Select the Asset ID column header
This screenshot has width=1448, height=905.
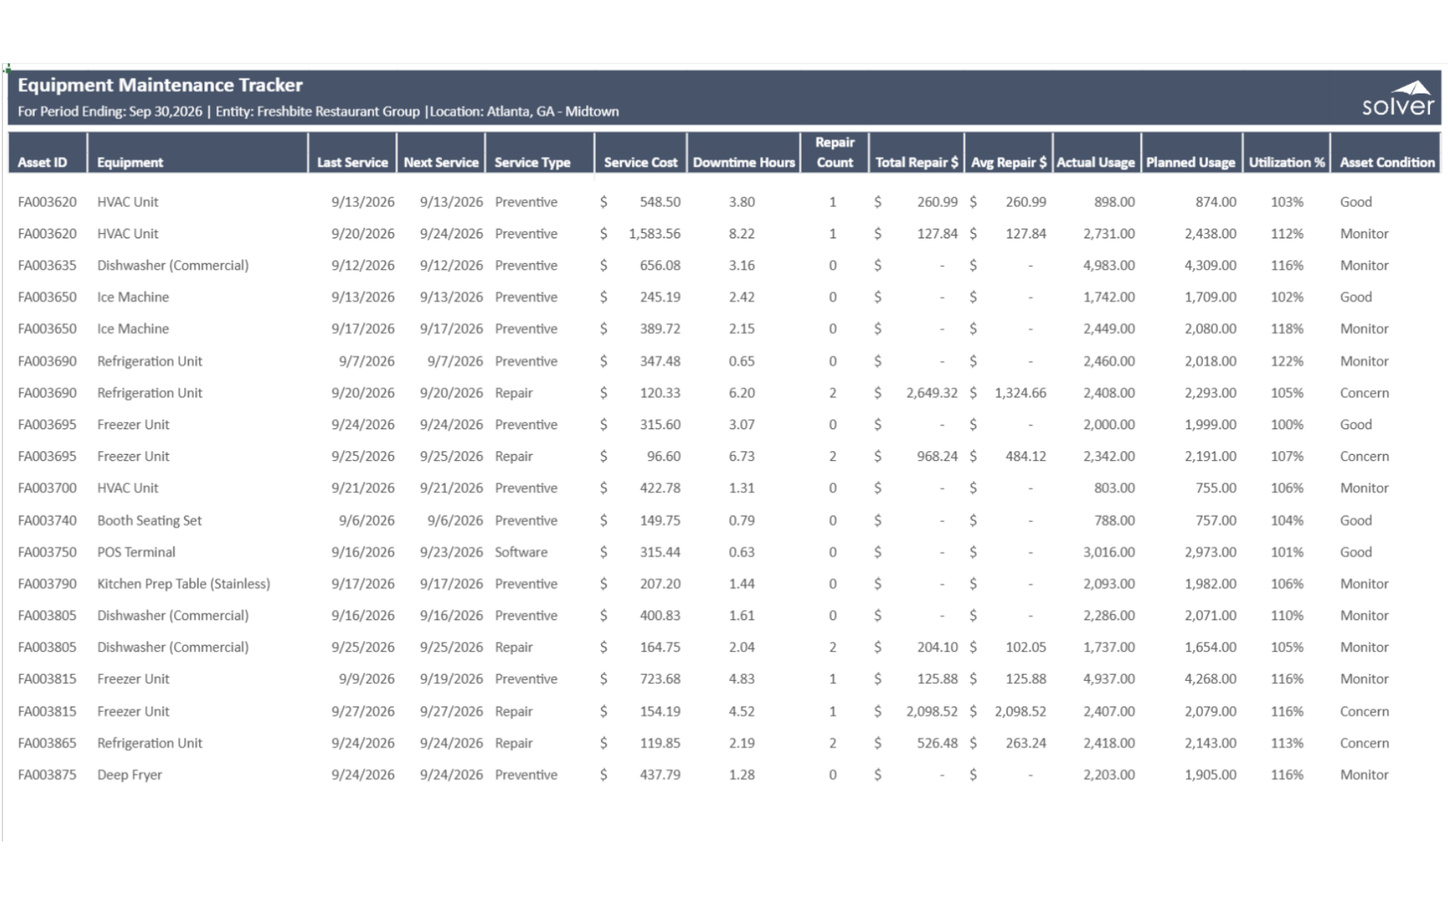42,162
